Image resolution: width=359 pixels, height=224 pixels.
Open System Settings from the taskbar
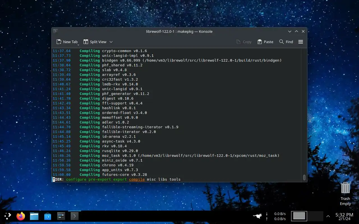coord(61,216)
